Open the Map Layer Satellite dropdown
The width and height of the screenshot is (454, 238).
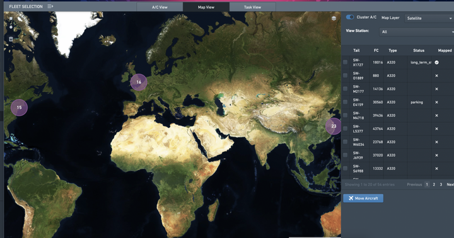(429, 18)
